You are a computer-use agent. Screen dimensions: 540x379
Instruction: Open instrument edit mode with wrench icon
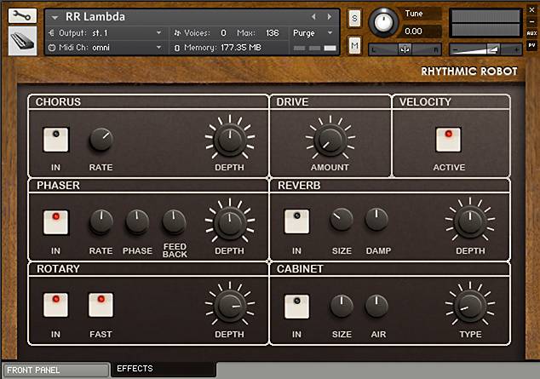[22, 16]
